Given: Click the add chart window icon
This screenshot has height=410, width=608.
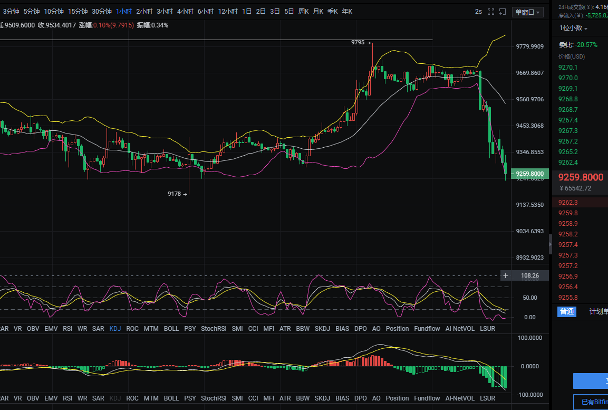Looking at the screenshot, I should [x=503, y=12].
